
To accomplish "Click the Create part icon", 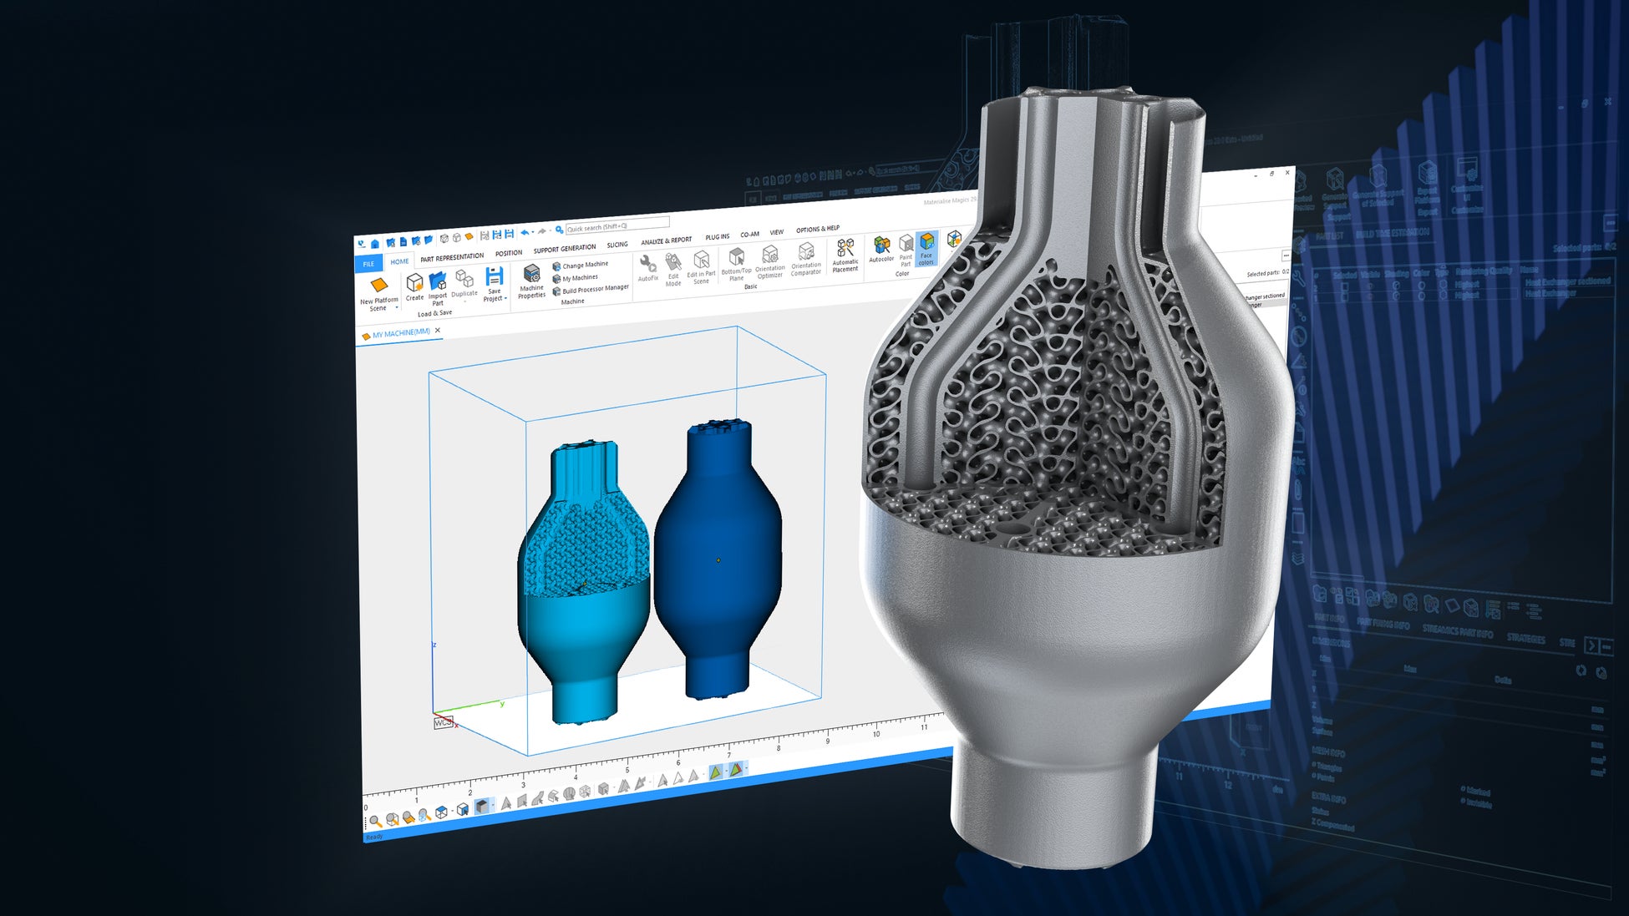I will 414,282.
